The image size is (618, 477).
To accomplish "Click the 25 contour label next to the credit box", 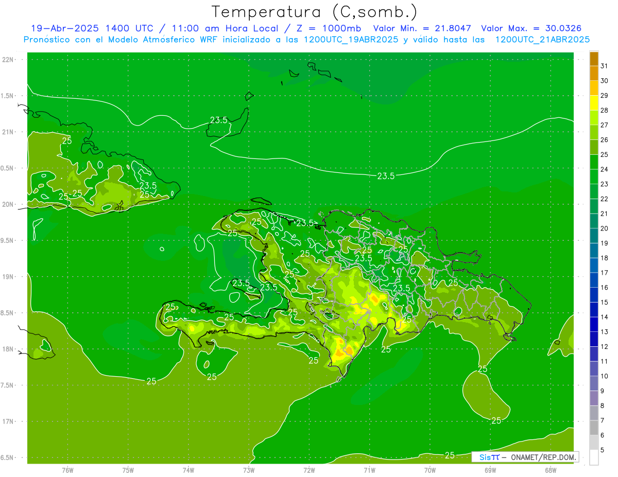I will pos(450,455).
